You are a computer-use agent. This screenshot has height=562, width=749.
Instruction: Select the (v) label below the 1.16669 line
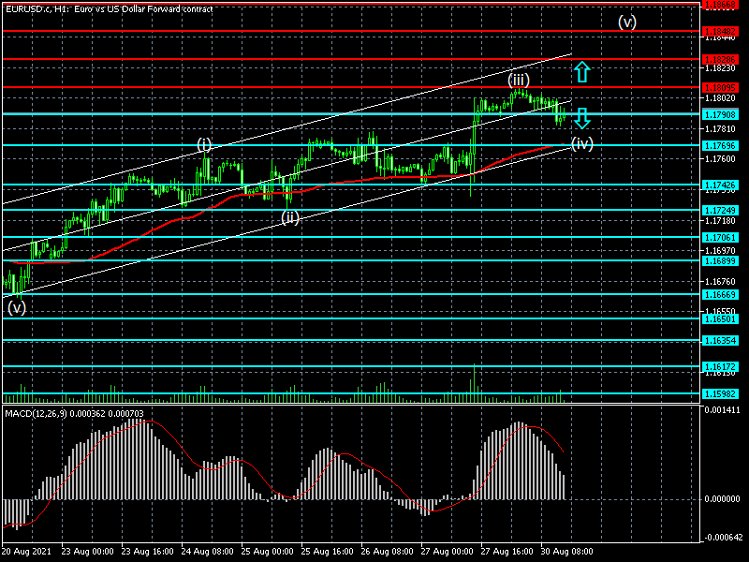pos(17,308)
